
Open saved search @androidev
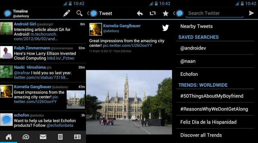tap(193, 48)
